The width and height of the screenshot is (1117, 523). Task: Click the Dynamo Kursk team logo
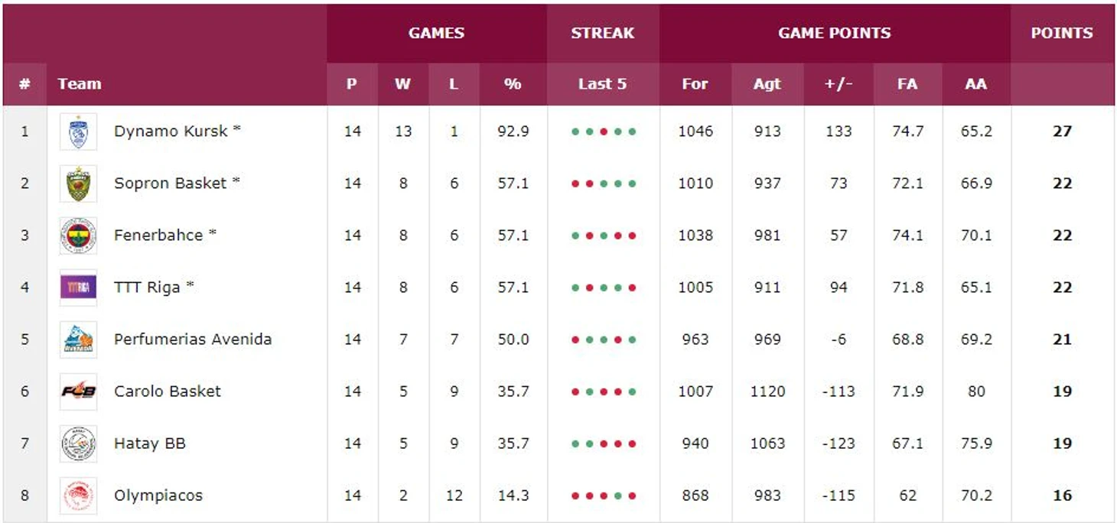click(79, 132)
